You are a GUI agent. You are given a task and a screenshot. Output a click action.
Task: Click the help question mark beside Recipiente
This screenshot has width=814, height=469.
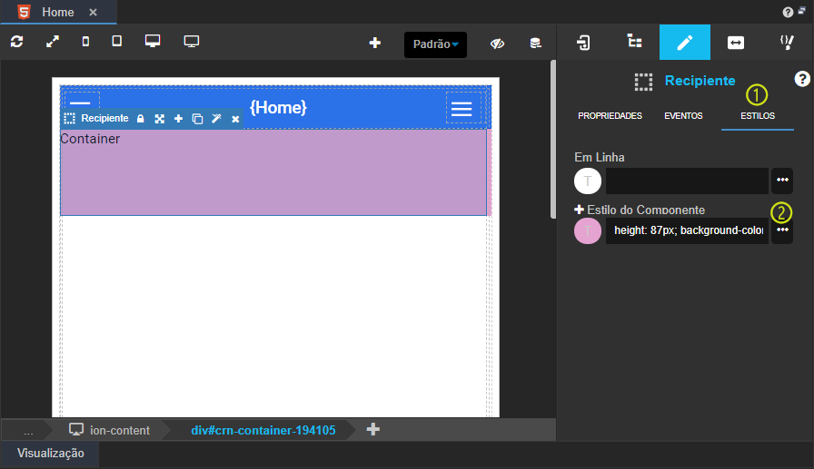[x=802, y=79]
